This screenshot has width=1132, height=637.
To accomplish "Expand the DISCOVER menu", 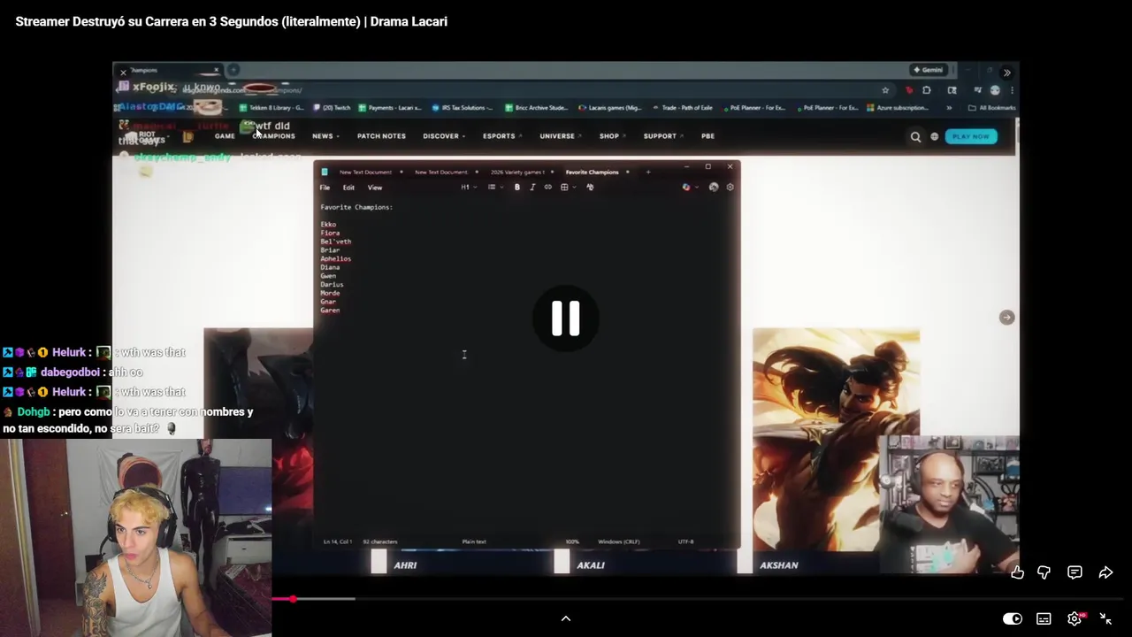I will [443, 136].
